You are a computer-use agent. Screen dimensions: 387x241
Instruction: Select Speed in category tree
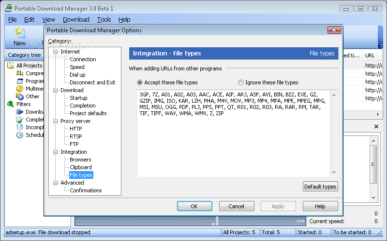(77, 67)
